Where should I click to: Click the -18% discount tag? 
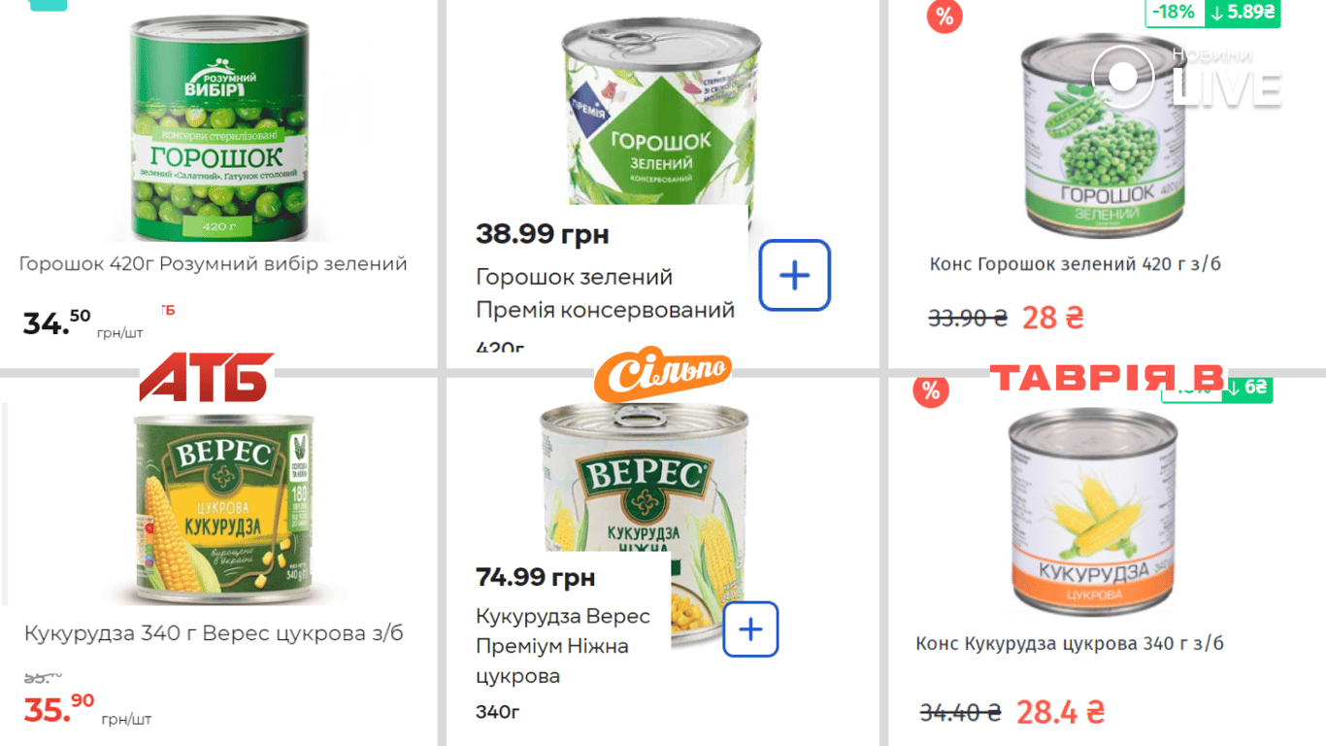tap(1174, 13)
